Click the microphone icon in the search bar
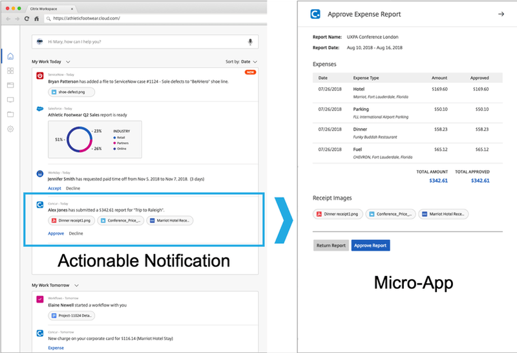The width and height of the screenshot is (517, 353). click(x=250, y=42)
